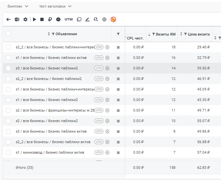Open ad з2_2 / все бизнесы / бизнес паблики актив
Screen dimensions: 221x180
click(53, 142)
